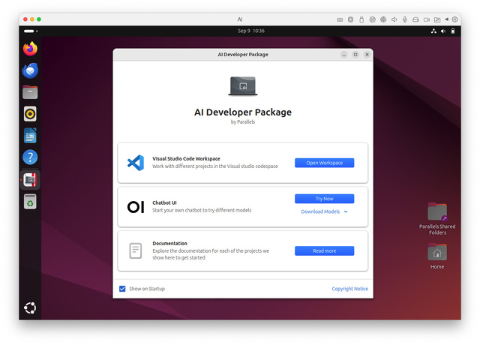The height and width of the screenshot is (345, 480).
Task: Open the Copyright Notice link
Action: 350,289
